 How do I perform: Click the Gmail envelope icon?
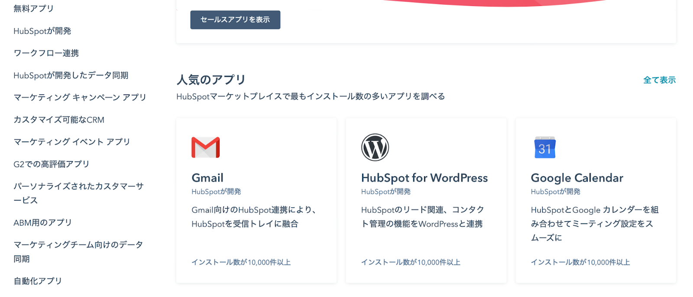point(206,147)
